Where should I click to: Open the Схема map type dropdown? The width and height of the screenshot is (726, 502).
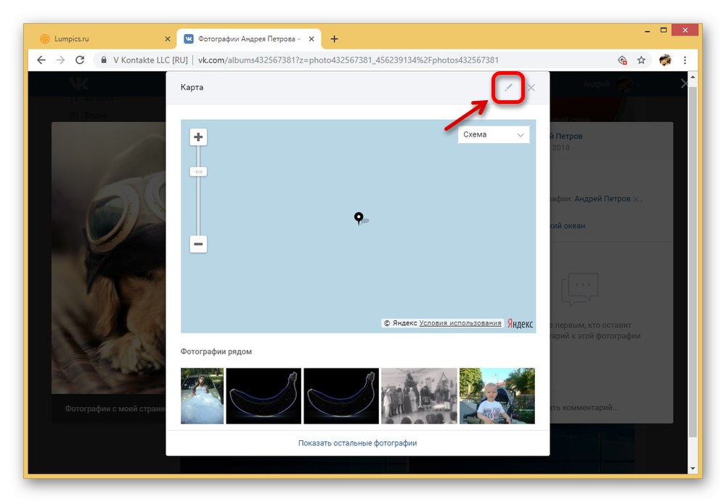pyautogui.click(x=494, y=134)
